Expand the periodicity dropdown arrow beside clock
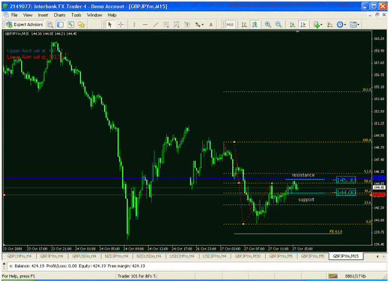 tap(345, 24)
